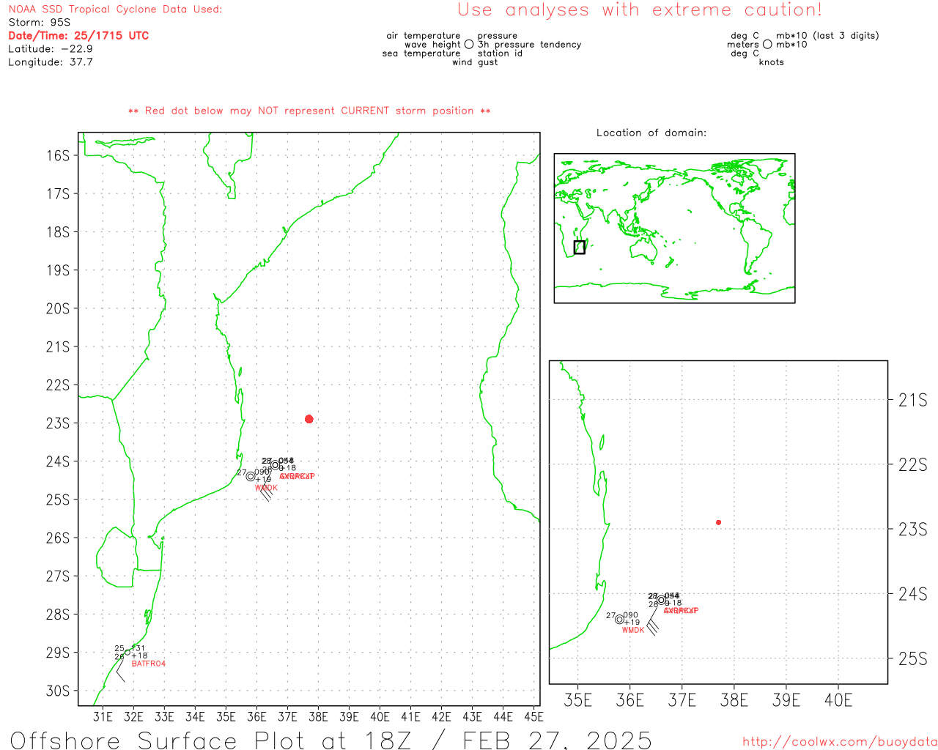
Task: Click the 31E longitude label on main map
Action: coord(103,716)
